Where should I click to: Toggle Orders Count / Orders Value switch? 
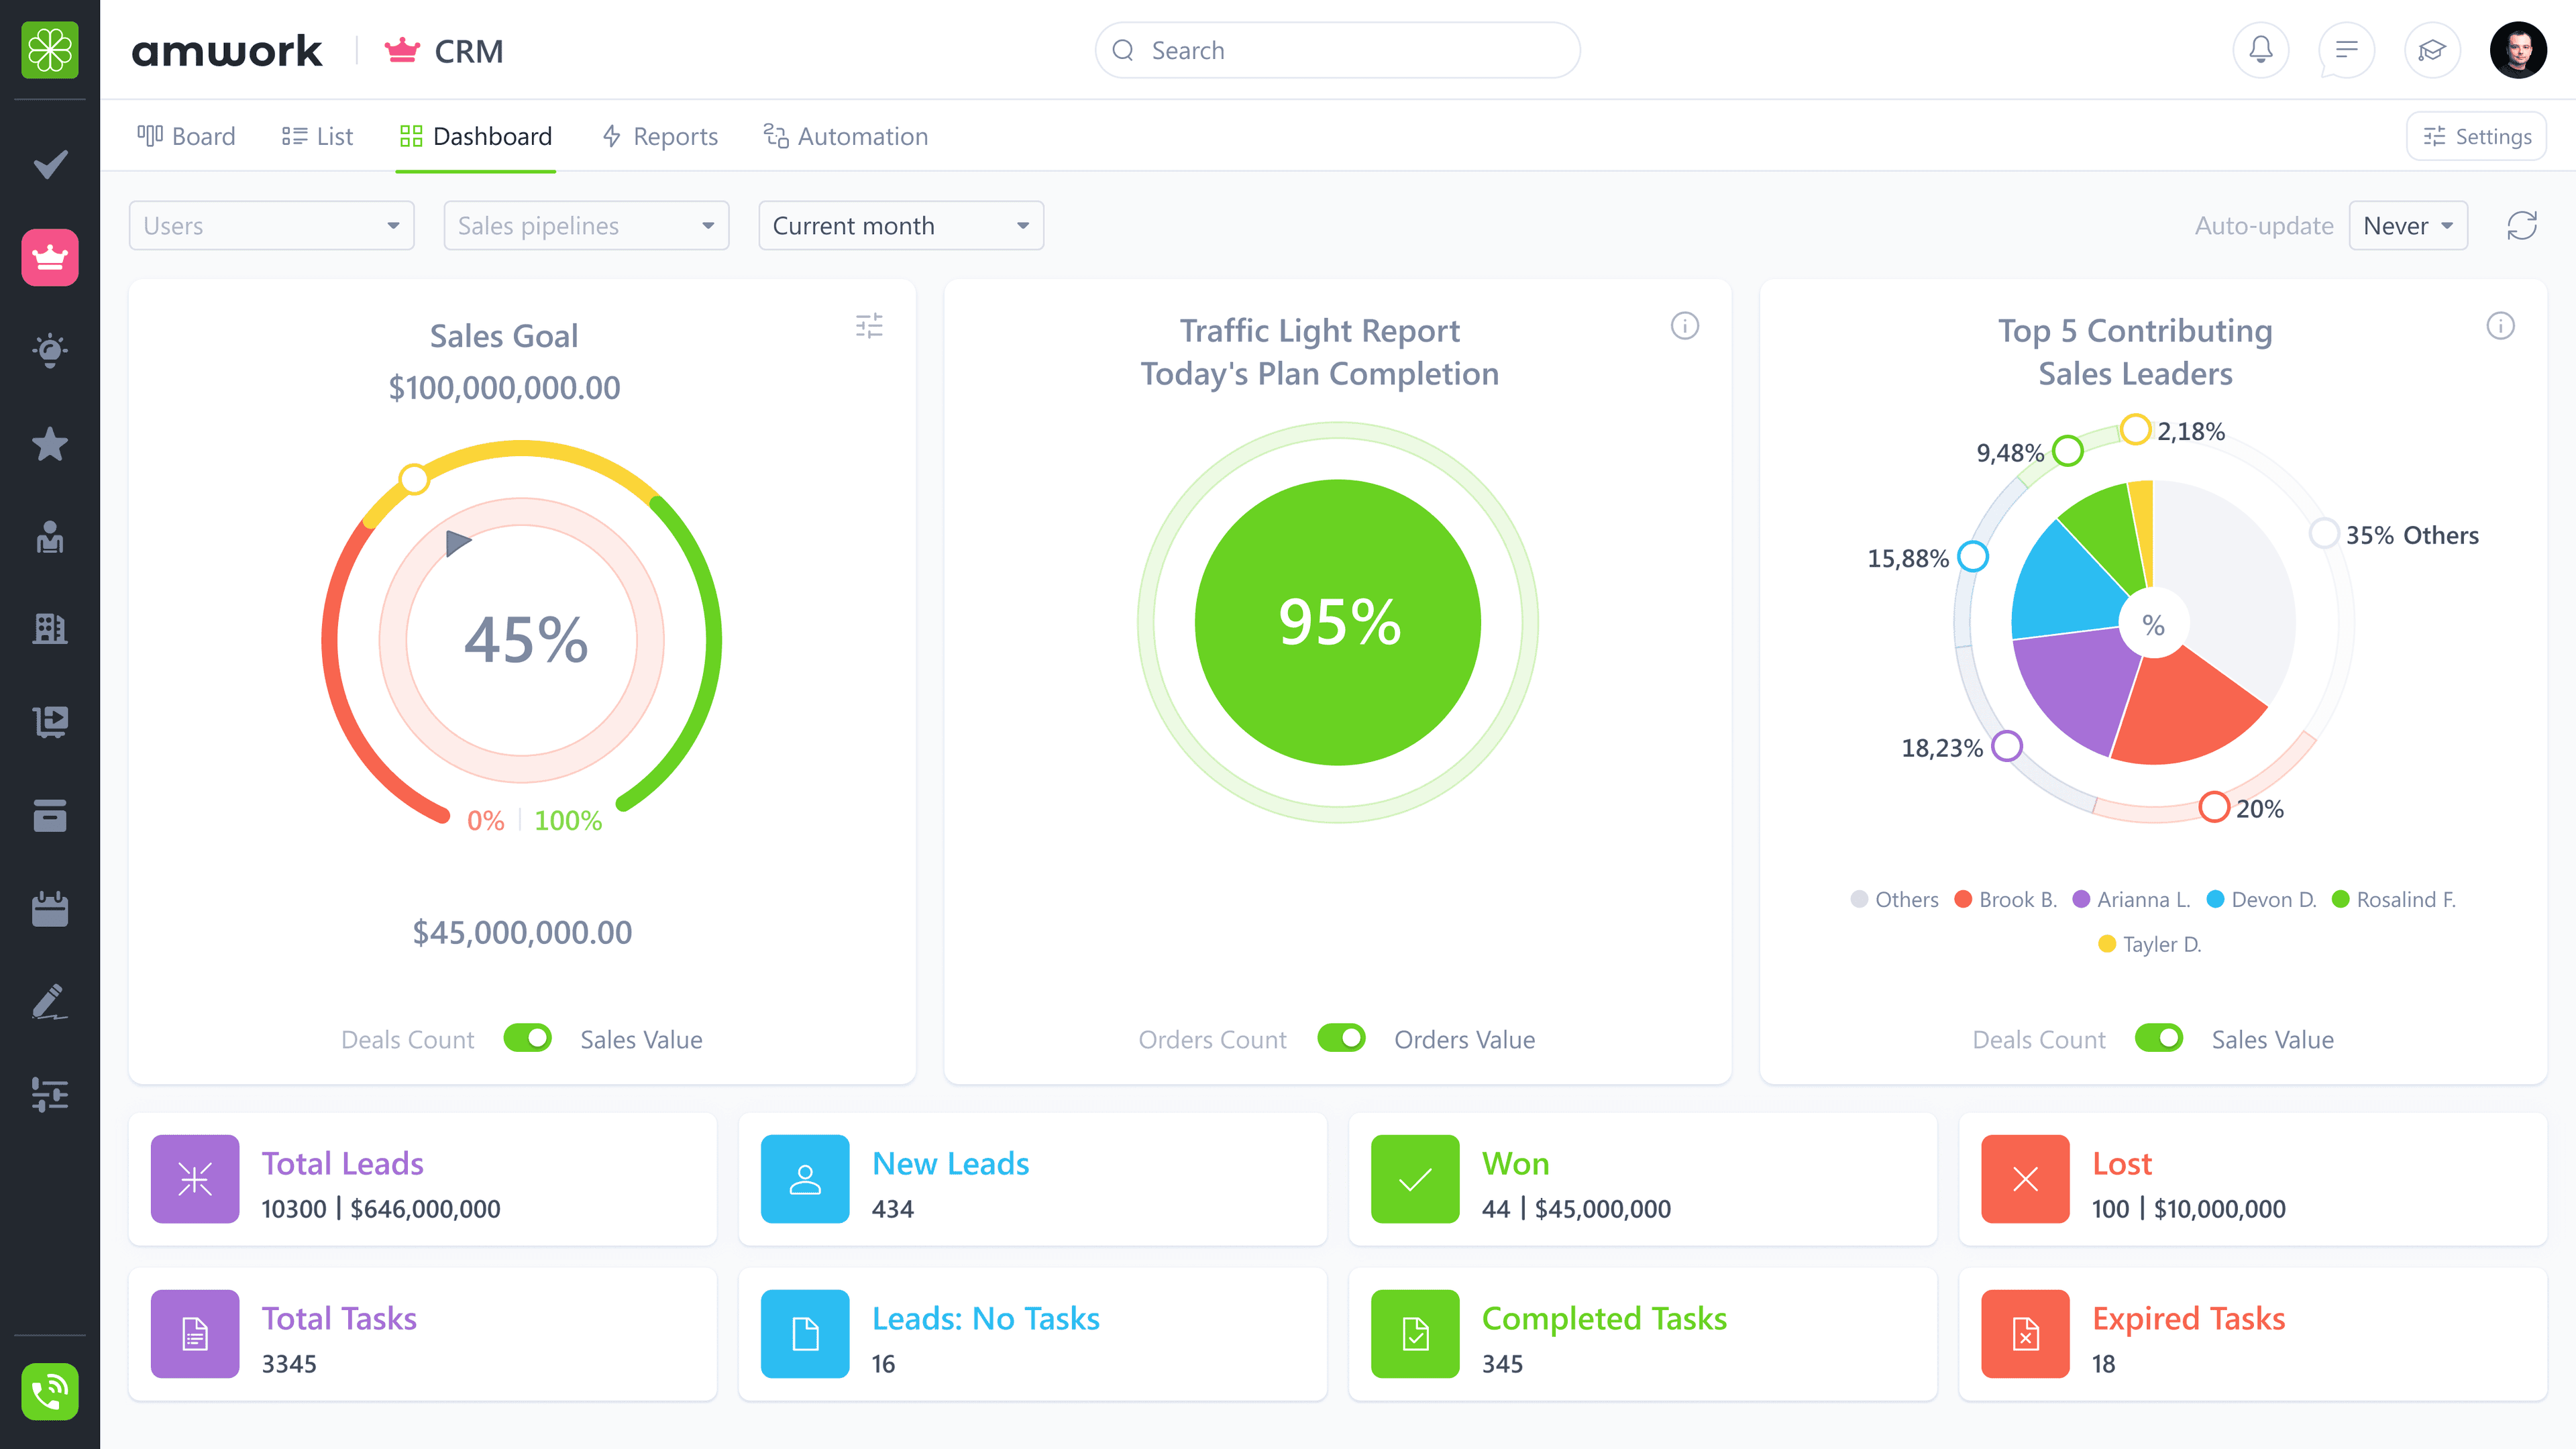coord(1341,1038)
